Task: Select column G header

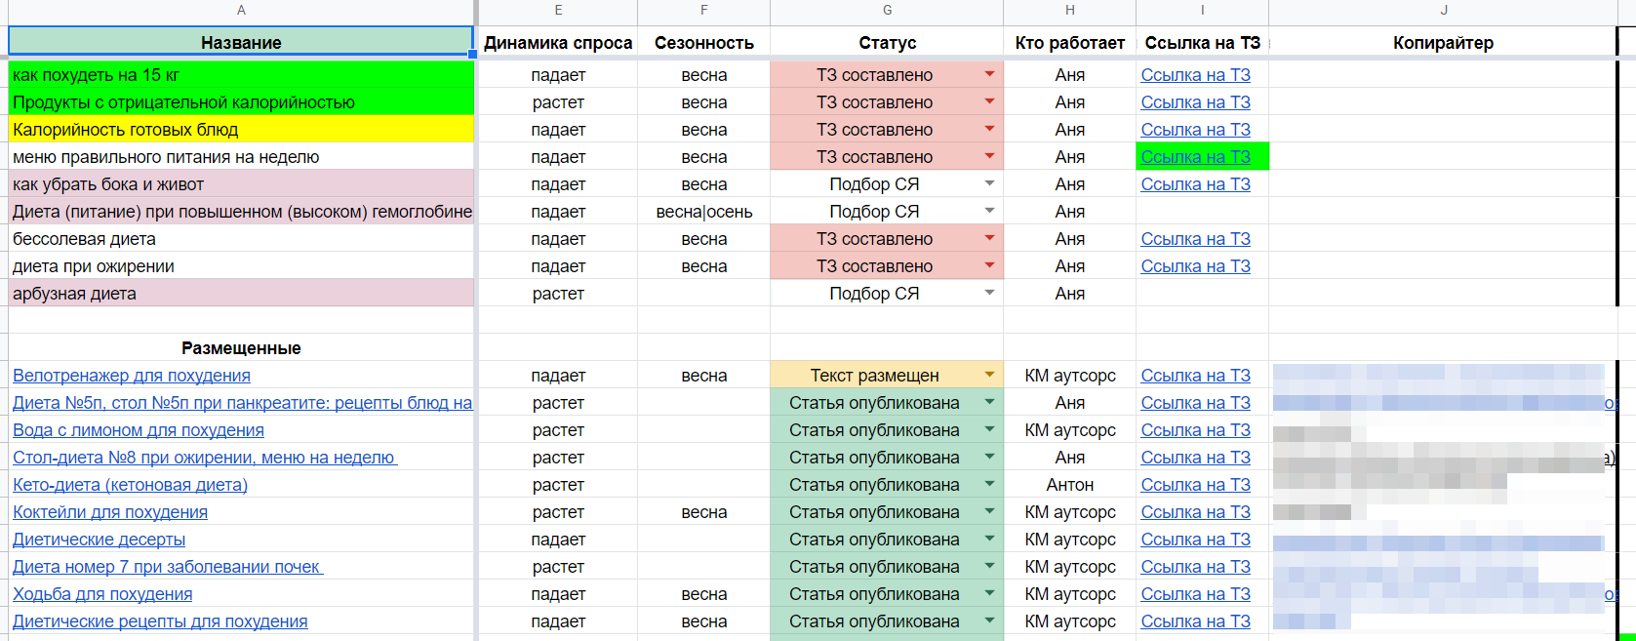Action: (x=887, y=11)
